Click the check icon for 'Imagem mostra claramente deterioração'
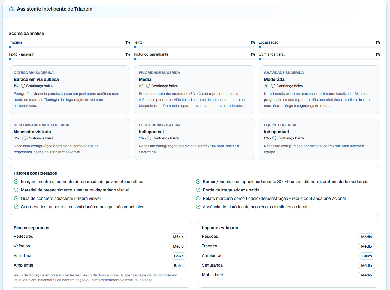 coord(16,182)
